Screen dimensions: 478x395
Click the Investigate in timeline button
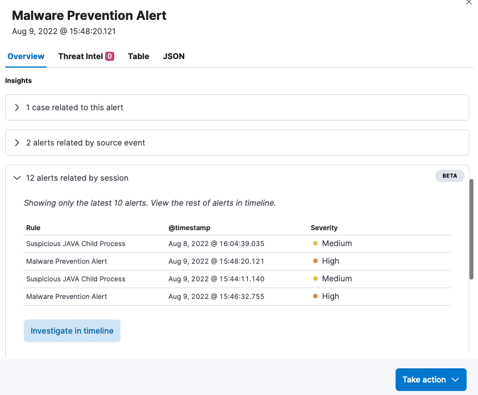click(x=72, y=331)
